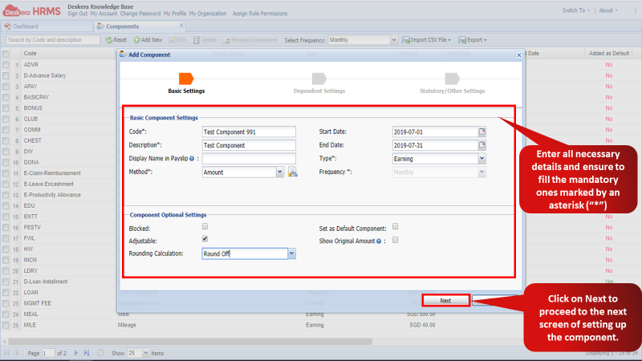This screenshot has height=361, width=642.
Task: Toggle Show Original Amount checkbox
Action: pos(395,240)
